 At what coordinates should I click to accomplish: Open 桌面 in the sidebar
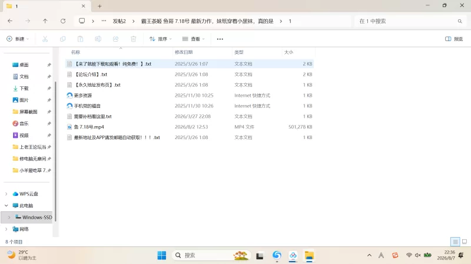pyautogui.click(x=24, y=65)
